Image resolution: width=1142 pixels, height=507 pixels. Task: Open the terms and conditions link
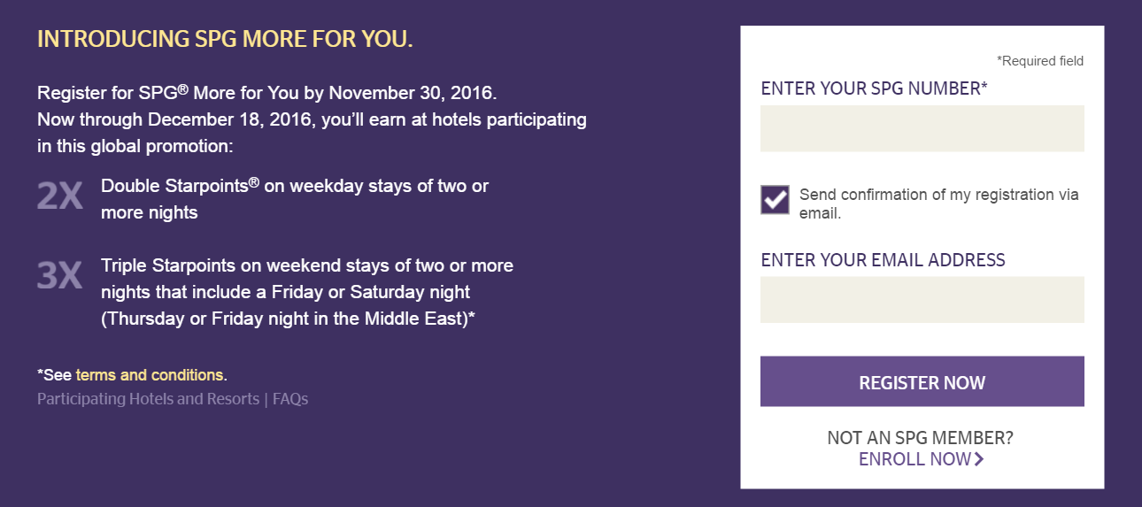pos(150,375)
